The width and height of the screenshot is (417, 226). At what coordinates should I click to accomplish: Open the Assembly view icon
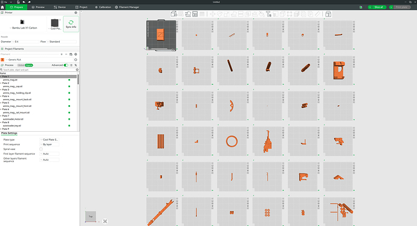pyautogui.click(x=328, y=14)
